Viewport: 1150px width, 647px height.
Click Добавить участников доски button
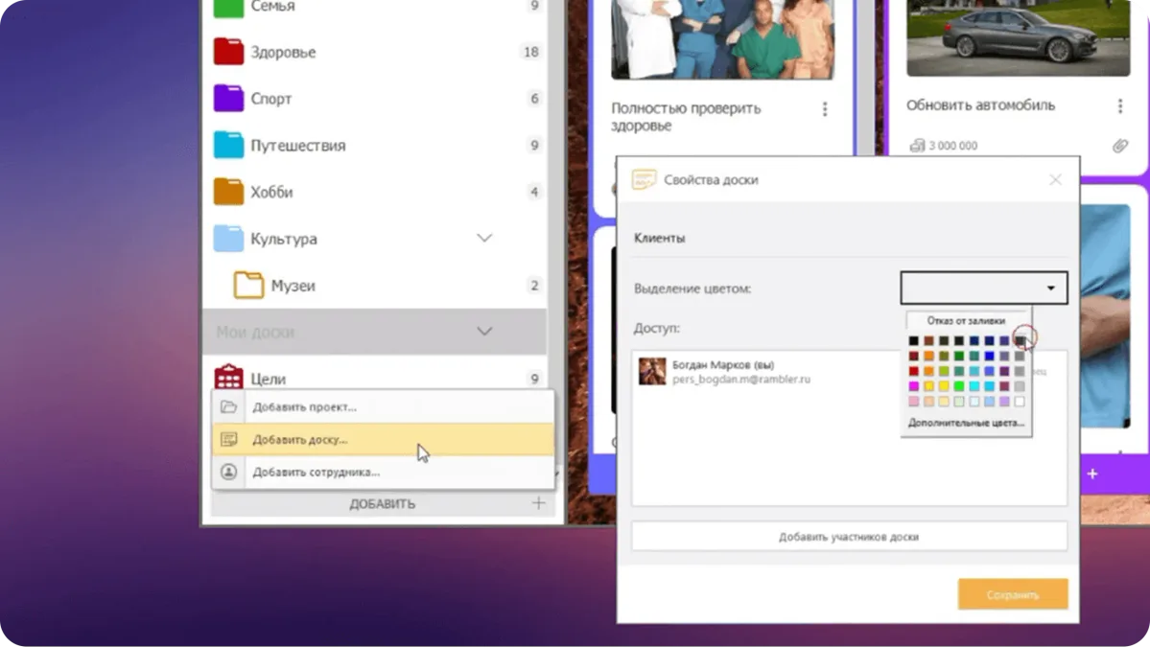848,537
